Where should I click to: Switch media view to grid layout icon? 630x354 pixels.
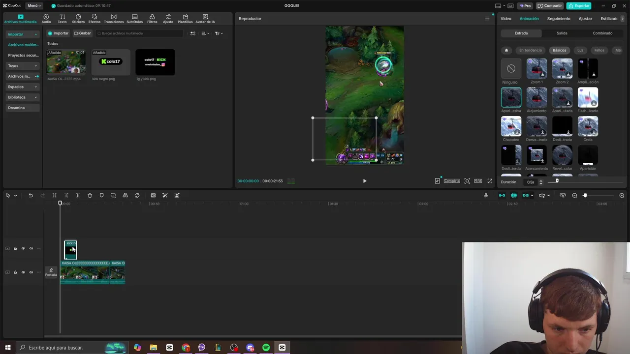[x=193, y=33]
